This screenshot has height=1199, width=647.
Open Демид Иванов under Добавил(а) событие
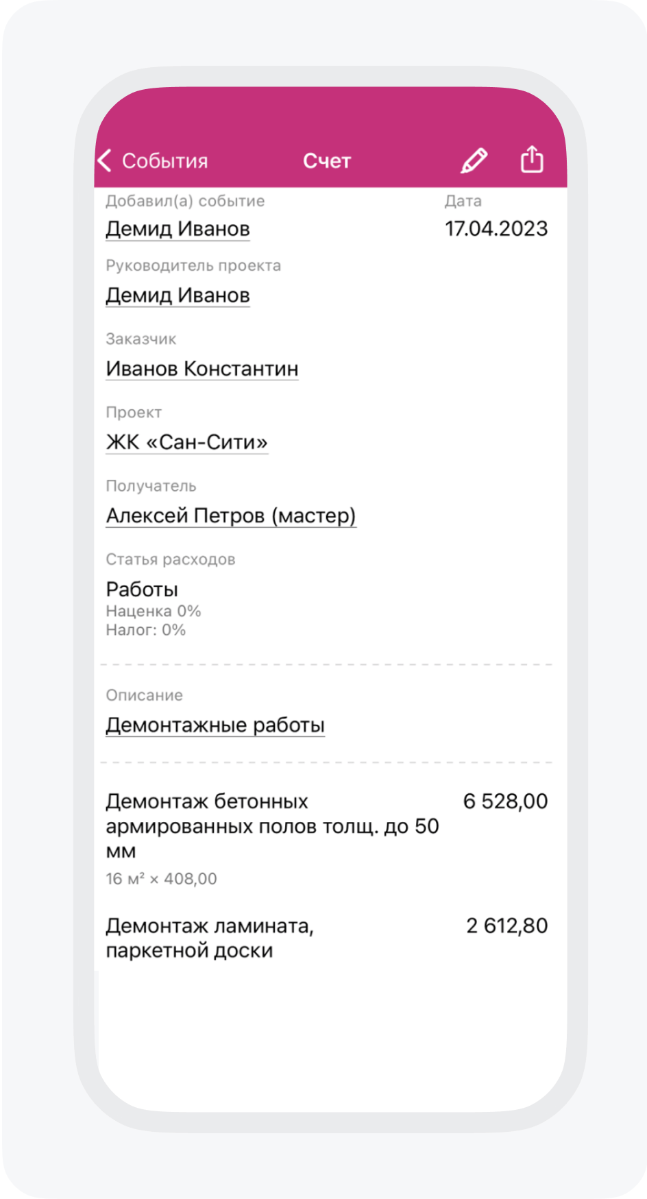178,229
